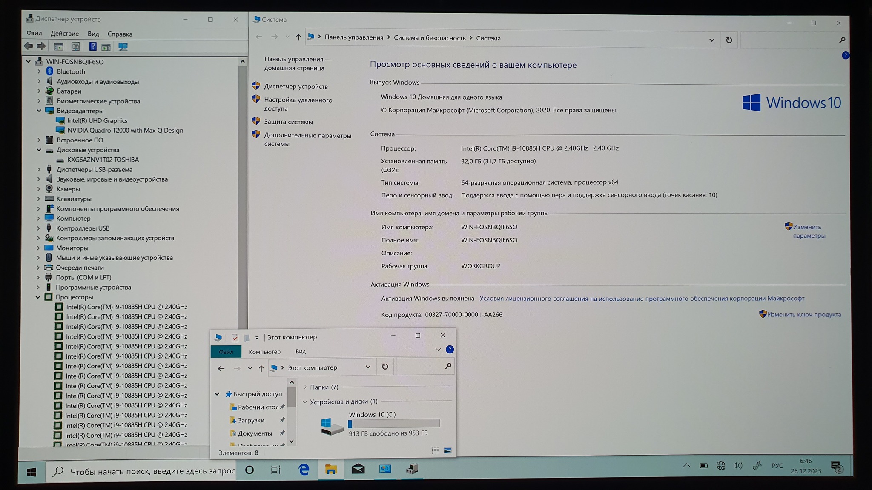Image resolution: width=872 pixels, height=490 pixels.
Task: Click refresh button in System window address bar
Action: click(729, 40)
